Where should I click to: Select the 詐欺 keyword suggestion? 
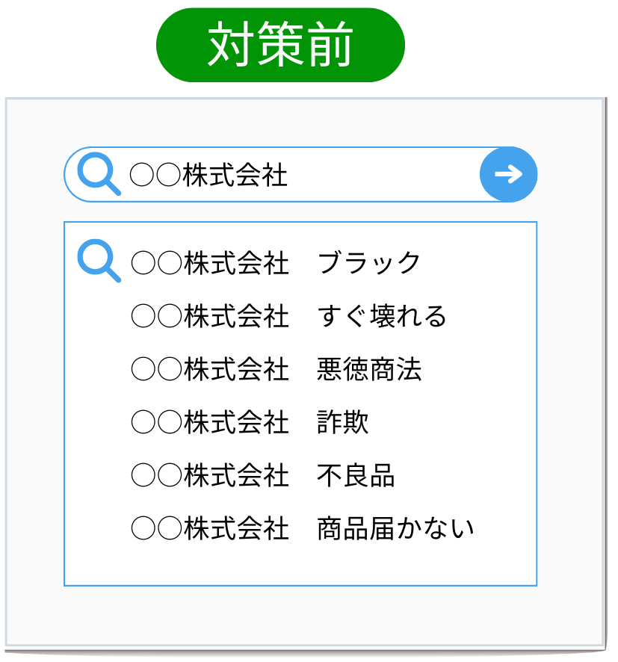[343, 423]
